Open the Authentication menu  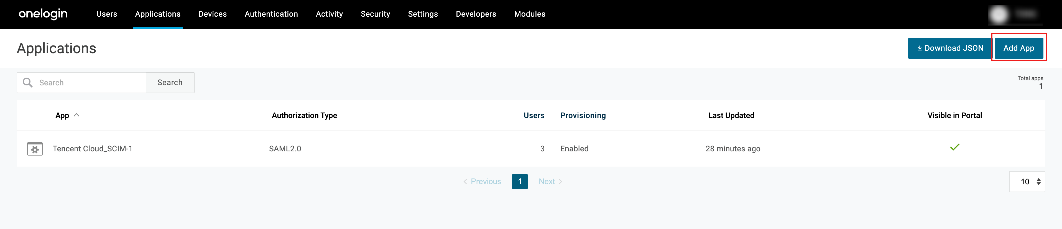[271, 14]
